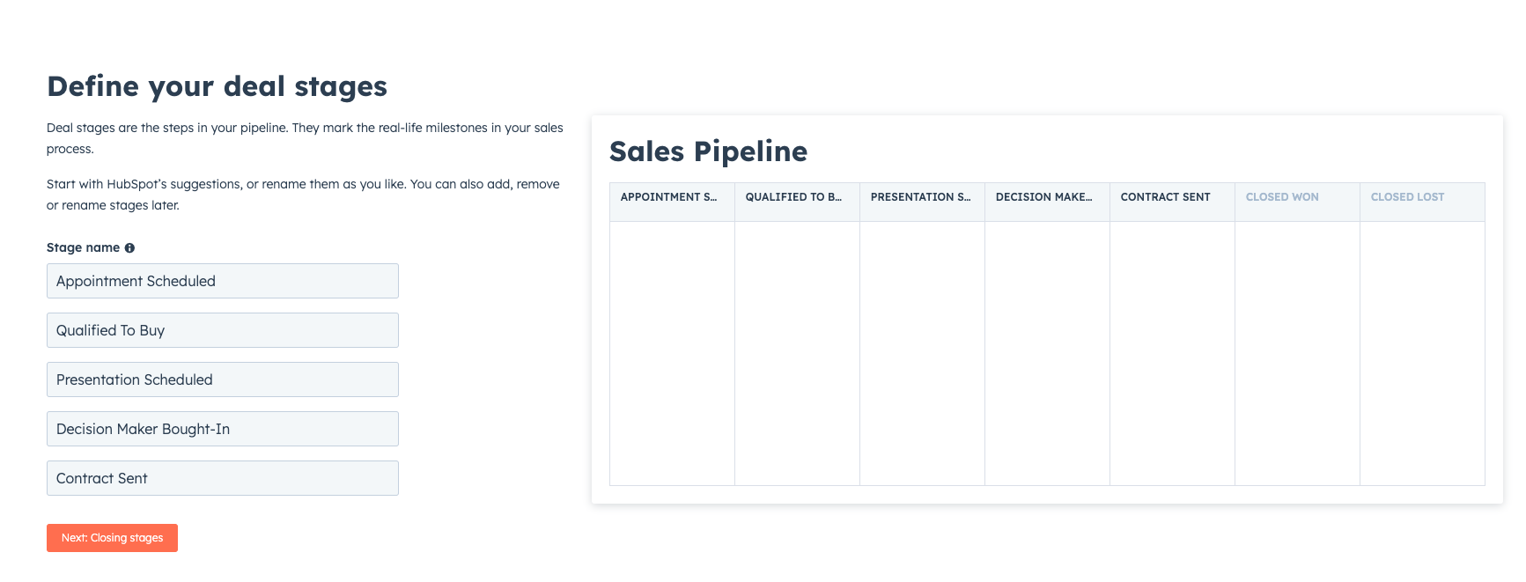1526x582 pixels.
Task: Click the Stage name info icon
Action: coord(129,248)
